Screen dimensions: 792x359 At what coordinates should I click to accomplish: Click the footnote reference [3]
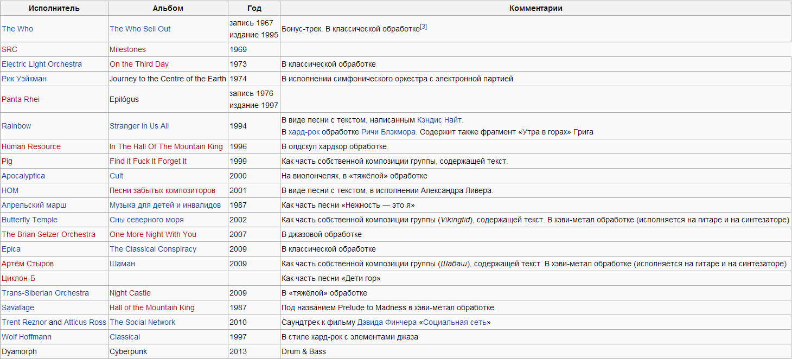424,27
